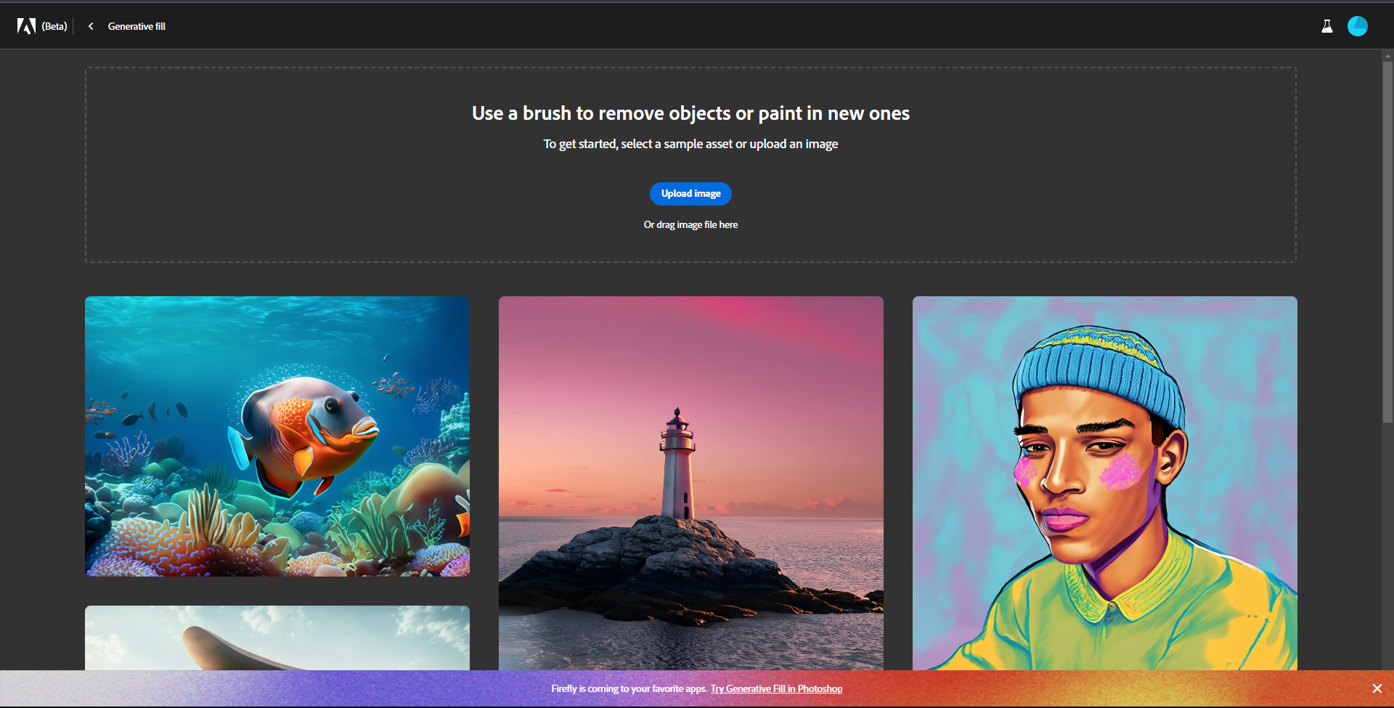Open your profile avatar menu
The height and width of the screenshot is (708, 1394).
(x=1357, y=25)
